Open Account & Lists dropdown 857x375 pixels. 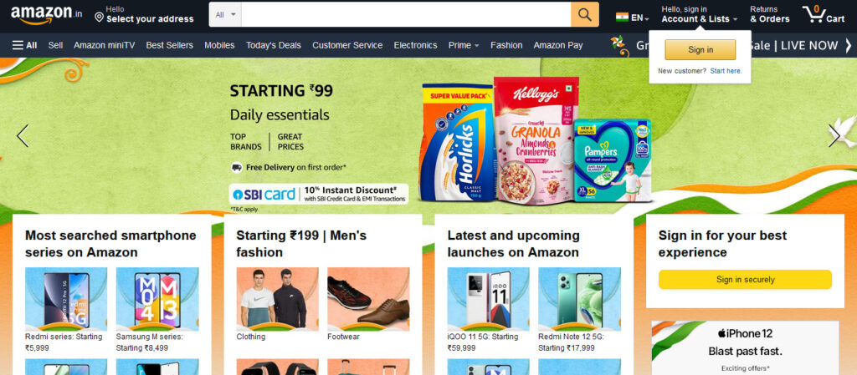tap(699, 15)
